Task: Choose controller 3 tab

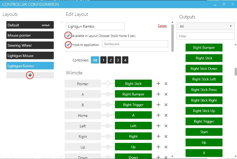Action: pos(118,60)
